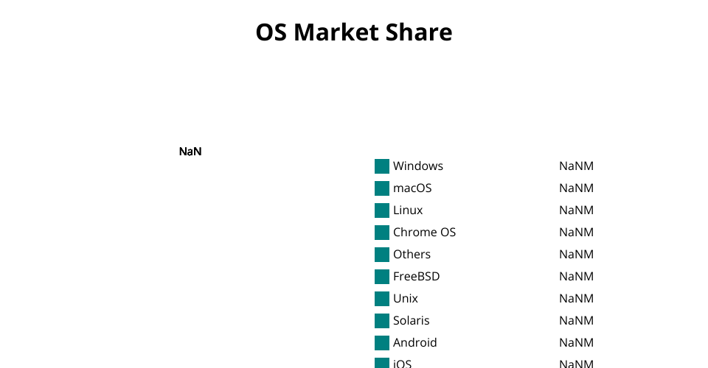Click the FreeBSD legend label

pos(416,277)
